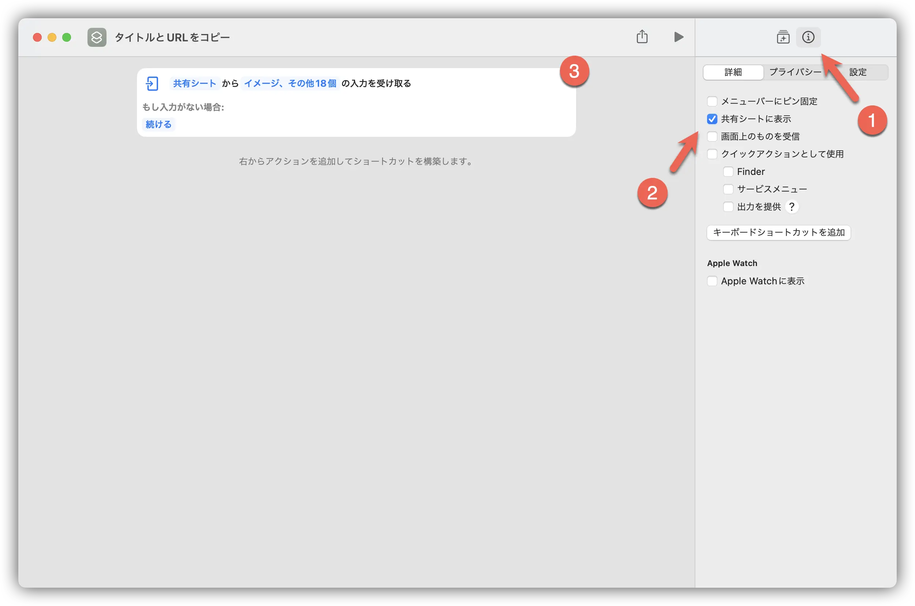915x606 pixels.
Task: Click the shortcut glyph beside the title
Action: pos(97,37)
